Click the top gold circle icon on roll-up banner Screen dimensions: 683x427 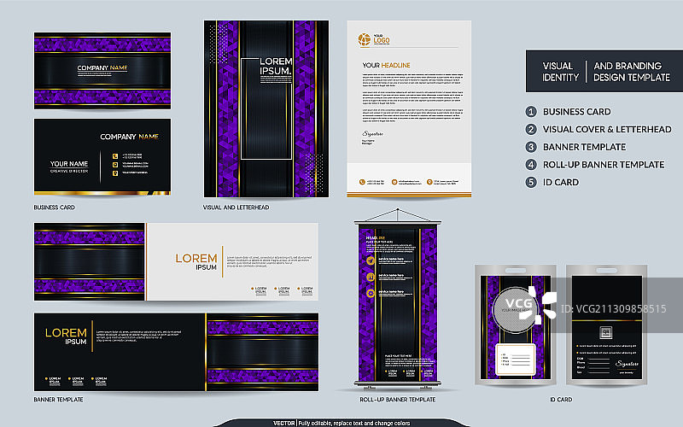pyautogui.click(x=371, y=259)
